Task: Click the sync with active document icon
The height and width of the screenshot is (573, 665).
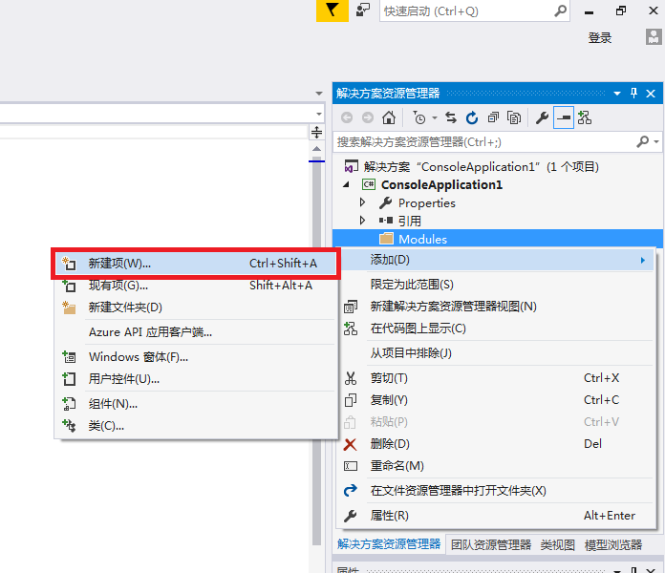Action: click(451, 117)
